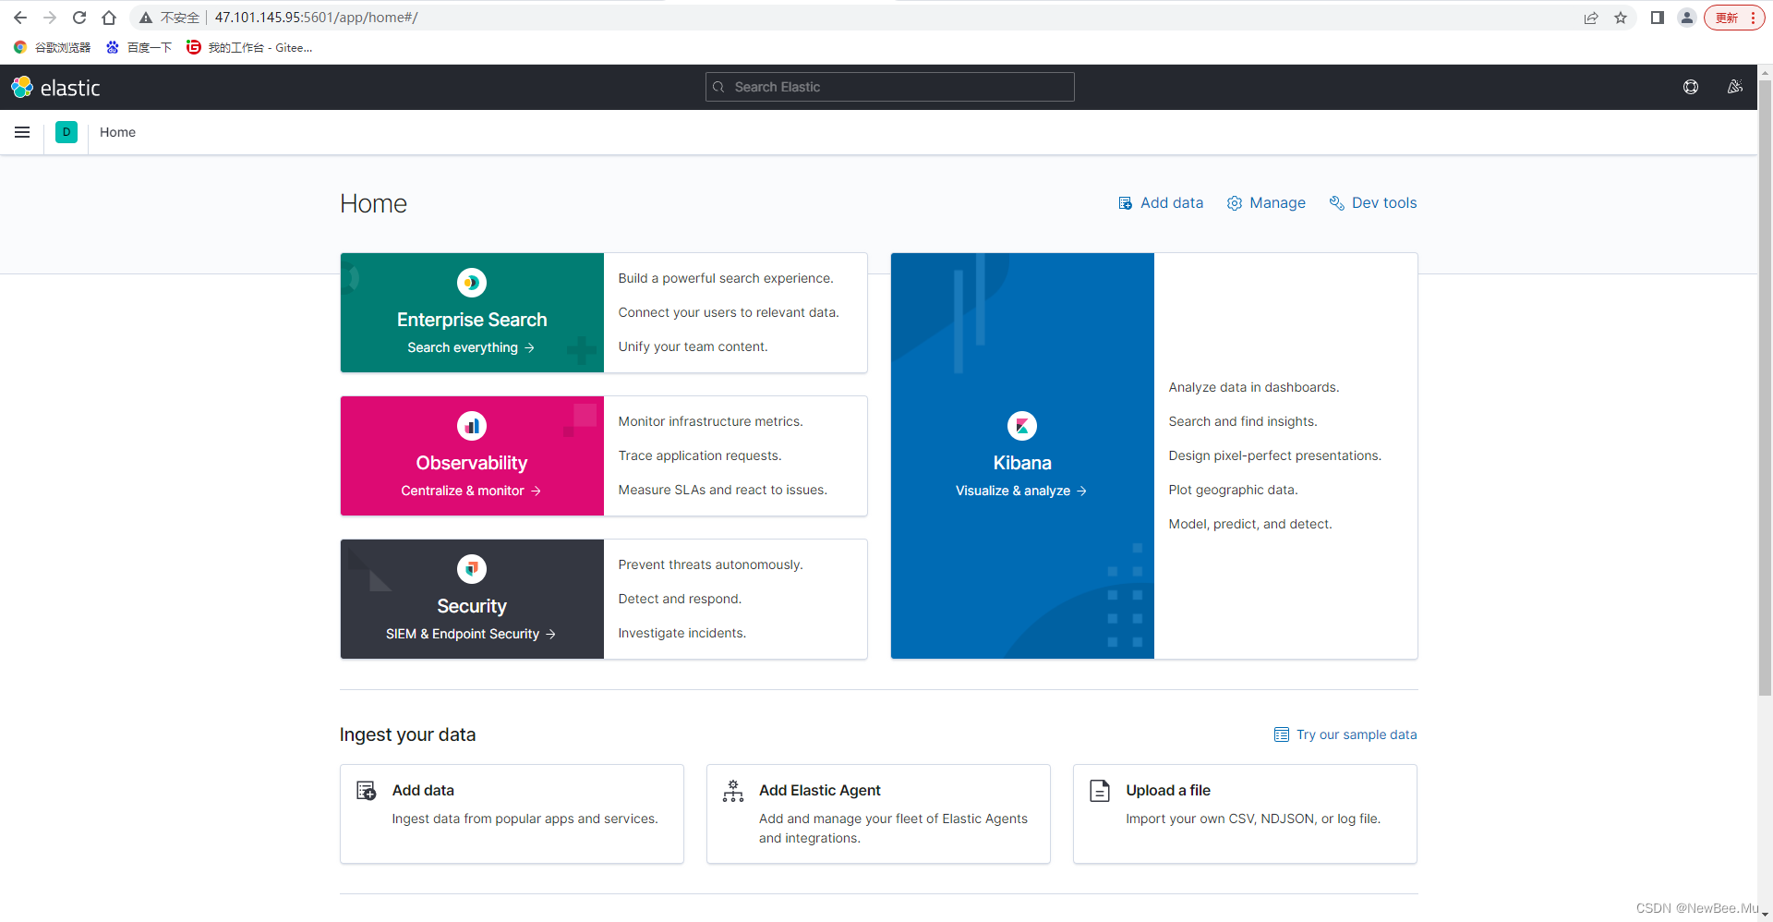This screenshot has height=922, width=1773.
Task: Click the Security round logo icon
Action: [472, 569]
